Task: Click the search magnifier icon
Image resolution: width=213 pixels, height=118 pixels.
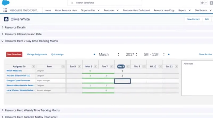Action: click(72, 3)
